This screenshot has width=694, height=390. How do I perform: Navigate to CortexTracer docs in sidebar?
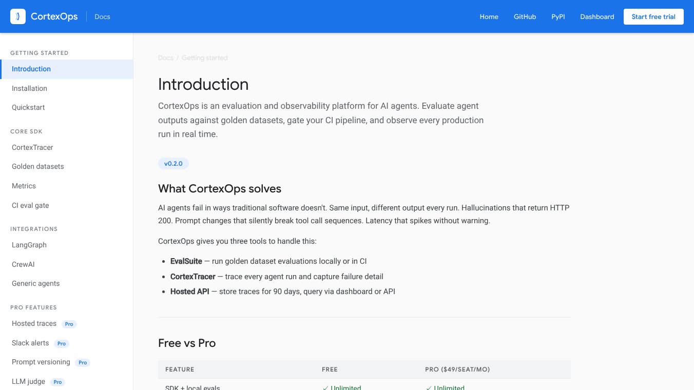pyautogui.click(x=32, y=147)
